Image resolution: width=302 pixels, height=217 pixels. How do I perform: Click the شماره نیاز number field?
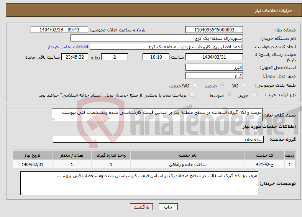click(x=214, y=30)
